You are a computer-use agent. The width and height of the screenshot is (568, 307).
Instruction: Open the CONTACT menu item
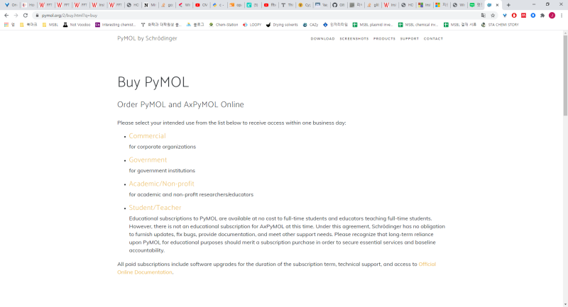point(433,39)
